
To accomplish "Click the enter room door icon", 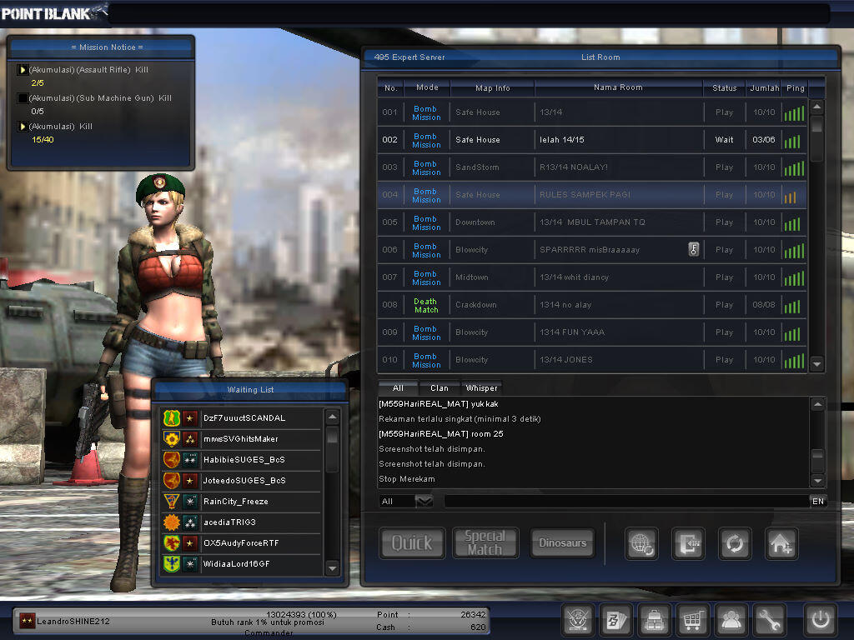I will [x=688, y=543].
